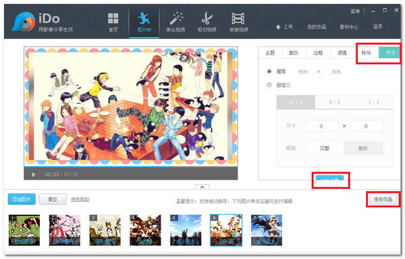Select image thumbnail number 4
The height and width of the screenshot is (259, 405).
[x=145, y=230]
